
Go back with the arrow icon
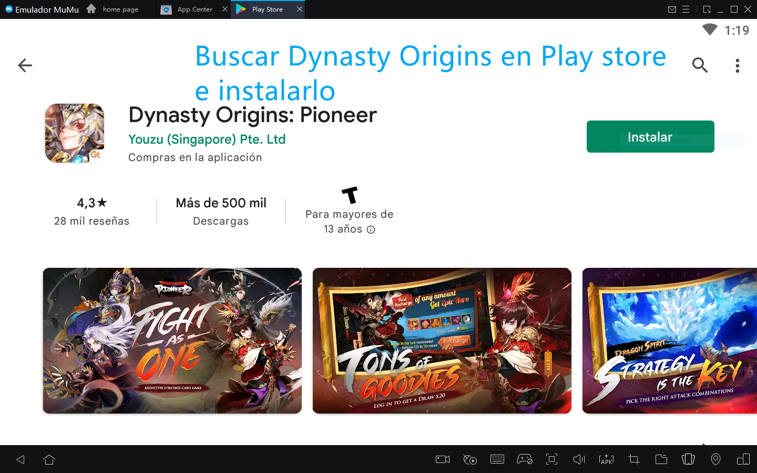pos(25,65)
